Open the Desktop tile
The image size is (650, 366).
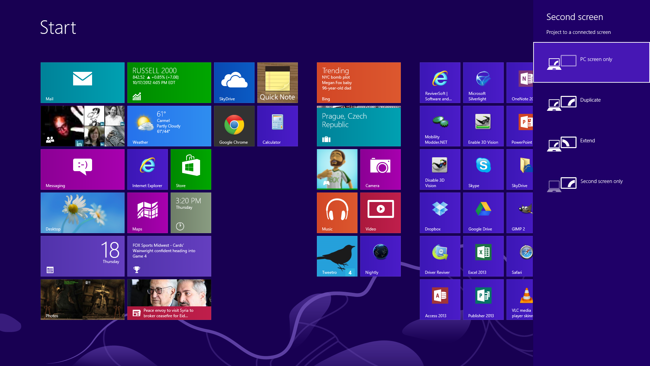click(x=83, y=213)
